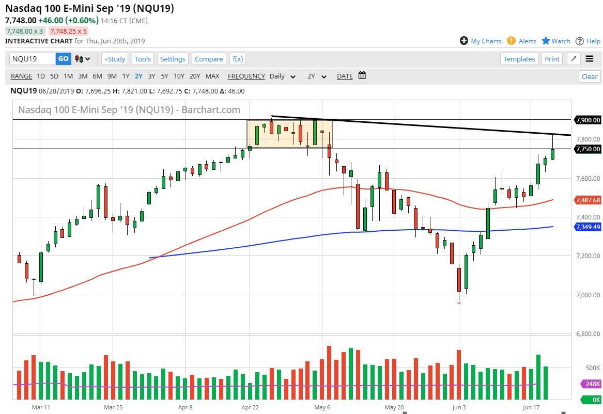Screen dimensions: 603x414
Task: Open the date calendar picker icon
Action: [362, 76]
